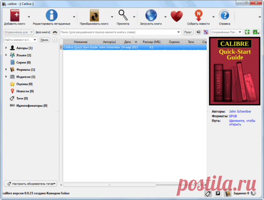Open the Сохранённые Поиски dropdown
This screenshot has width=264, height=200.
click(x=226, y=32)
